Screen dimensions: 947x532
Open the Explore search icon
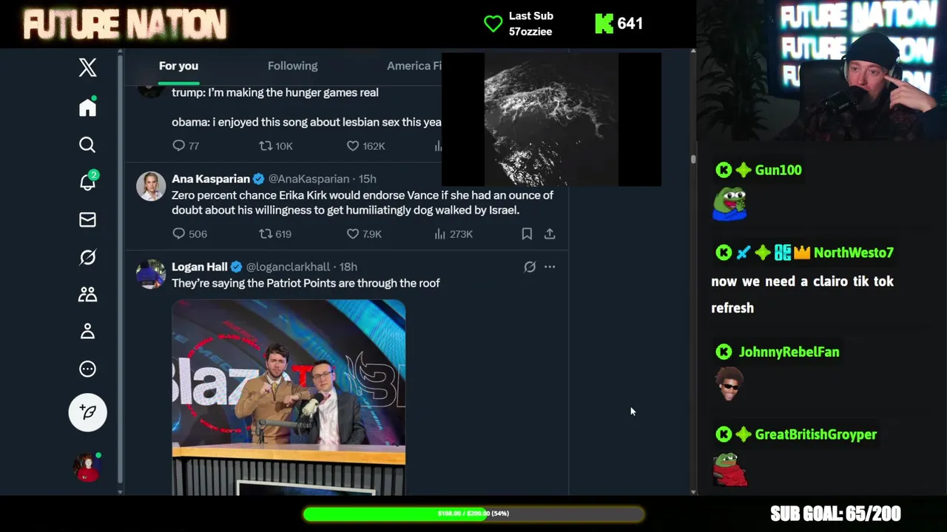(87, 145)
